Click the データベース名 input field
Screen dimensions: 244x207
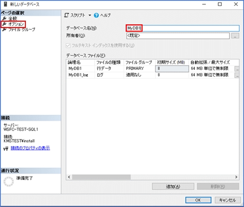pyautogui.click(x=183, y=28)
